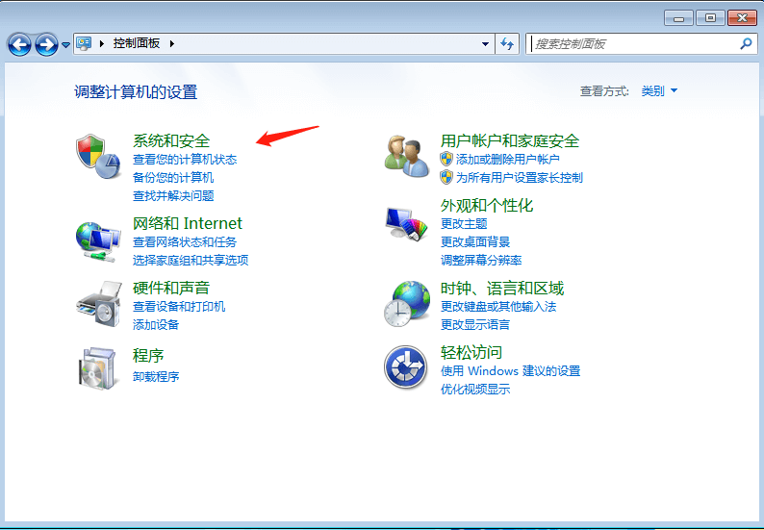Click the Hardware and Sound printer icon

pos(99,304)
